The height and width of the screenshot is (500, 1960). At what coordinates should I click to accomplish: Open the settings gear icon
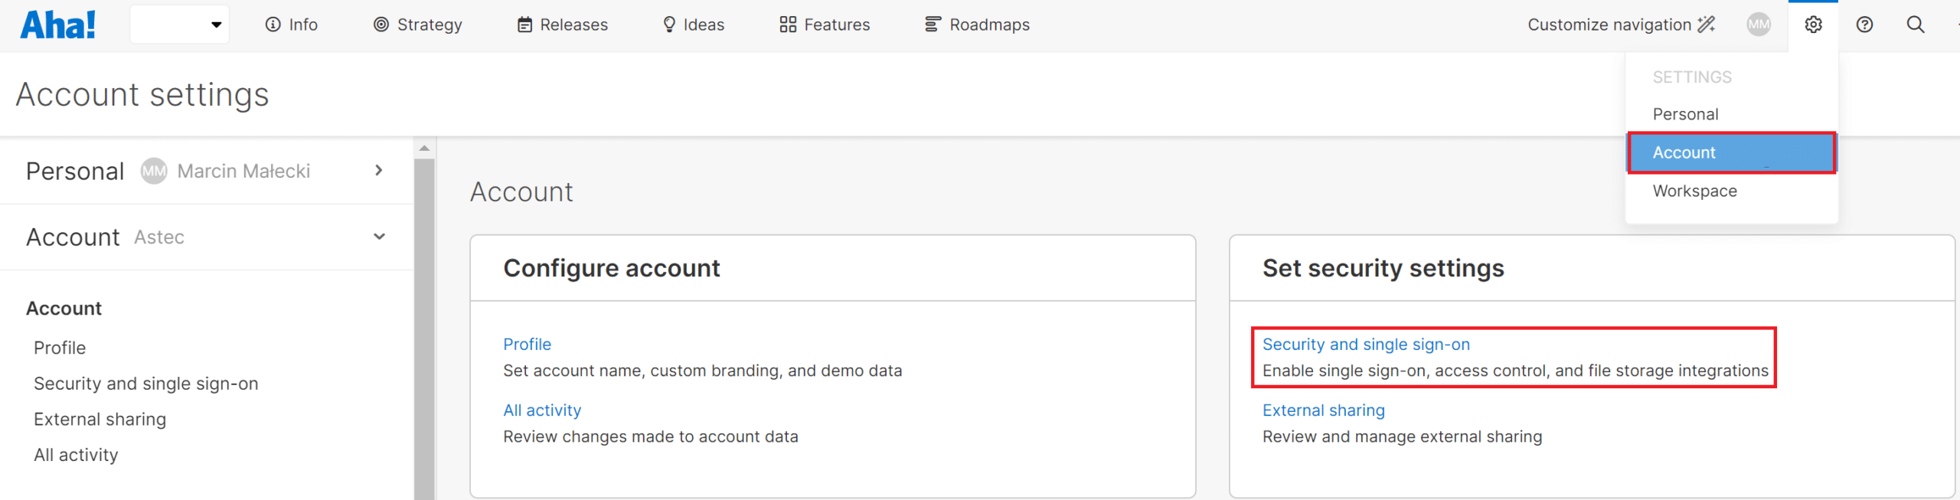coord(1813,25)
